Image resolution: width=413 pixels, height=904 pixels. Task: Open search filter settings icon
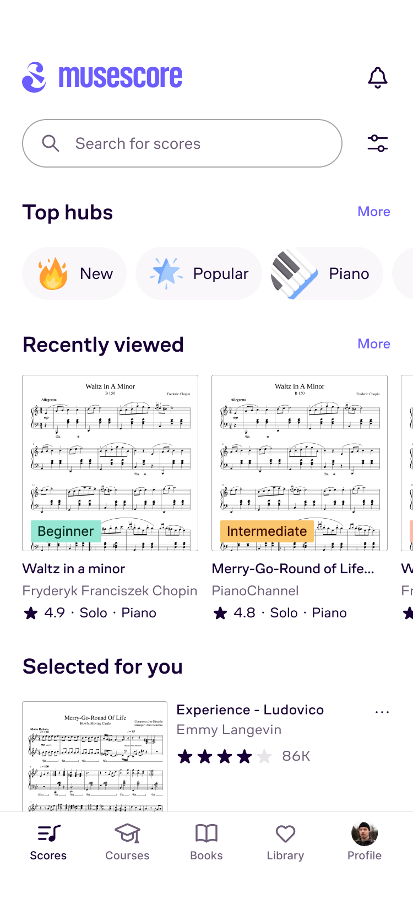pyautogui.click(x=378, y=143)
